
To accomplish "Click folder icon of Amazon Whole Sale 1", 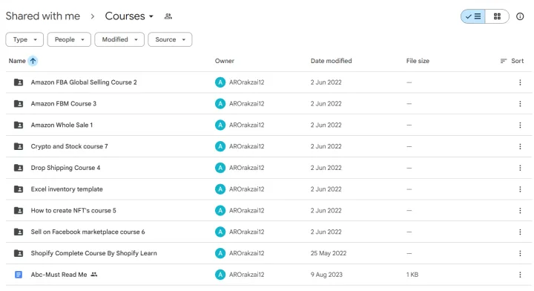I will 19,125.
